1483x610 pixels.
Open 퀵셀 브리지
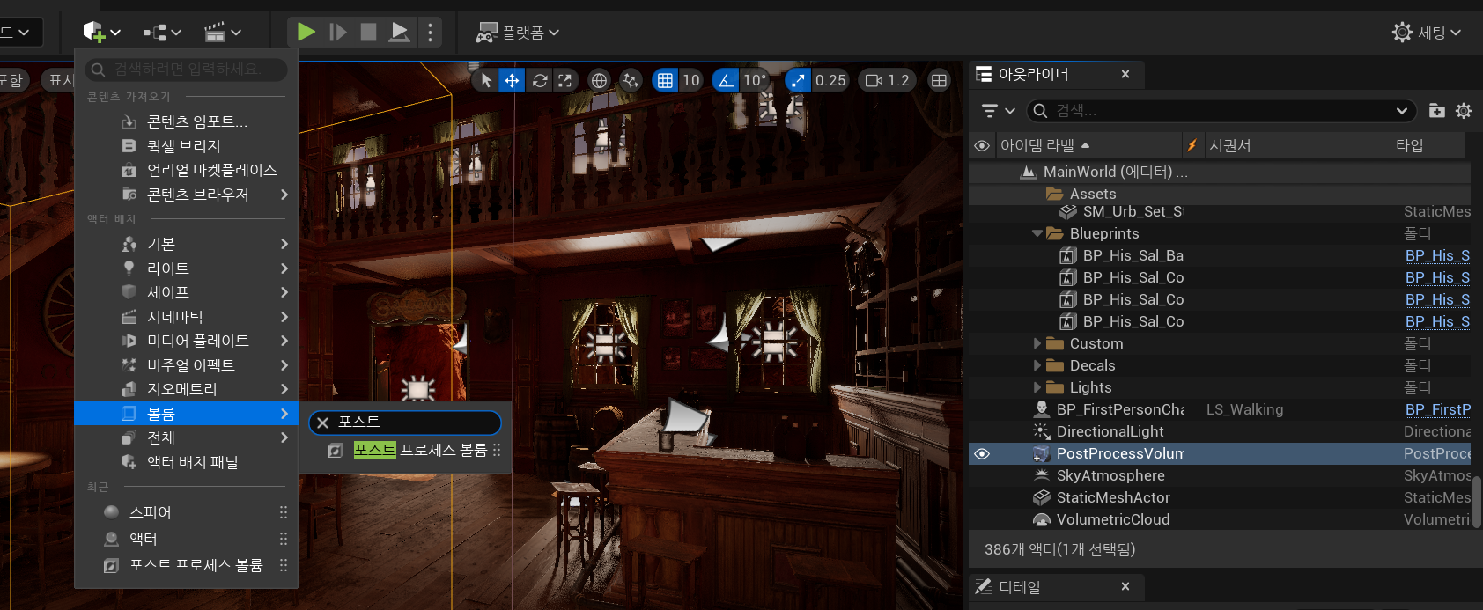click(x=186, y=146)
